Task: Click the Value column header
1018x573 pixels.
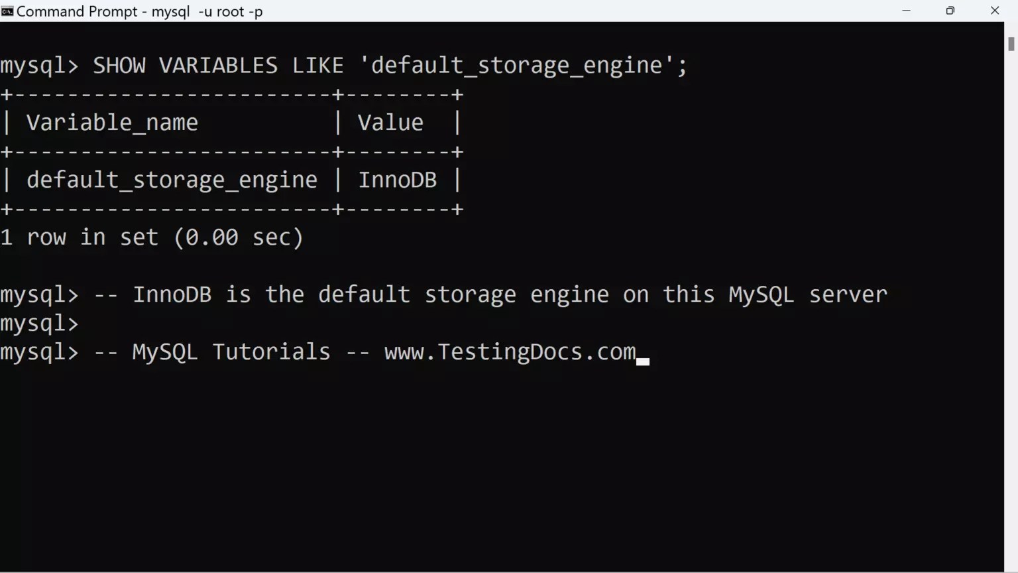Action: coord(390,122)
